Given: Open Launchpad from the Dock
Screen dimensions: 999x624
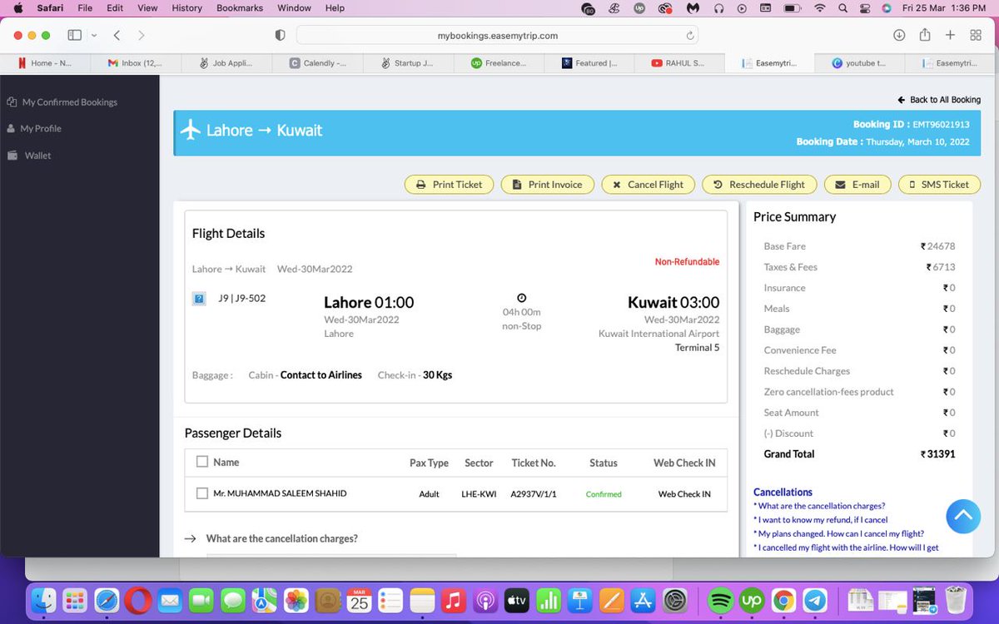Looking at the screenshot, I should point(75,600).
